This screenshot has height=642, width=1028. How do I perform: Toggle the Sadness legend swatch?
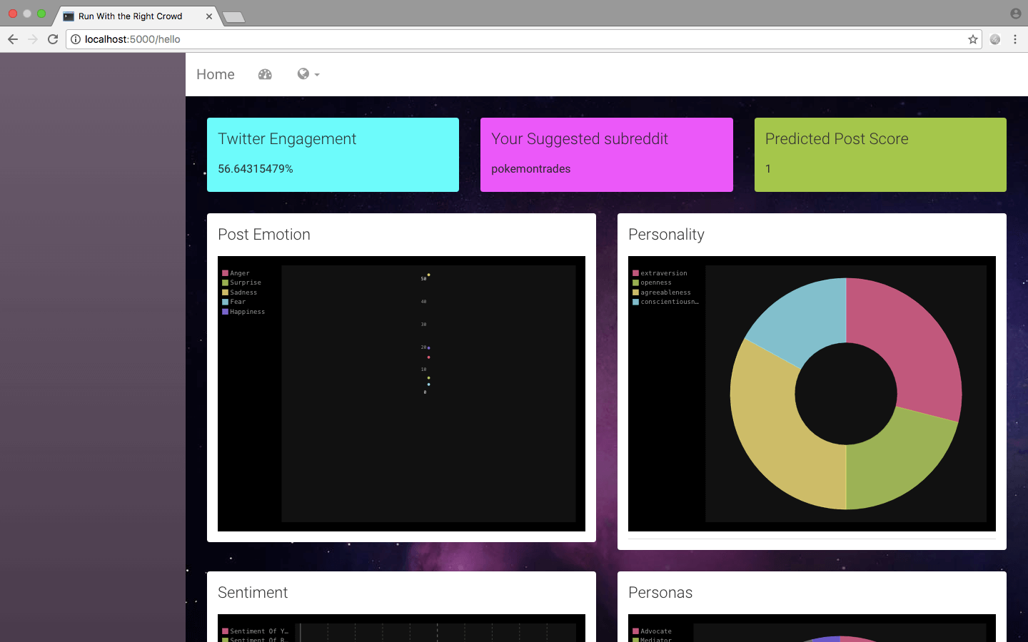click(x=226, y=292)
